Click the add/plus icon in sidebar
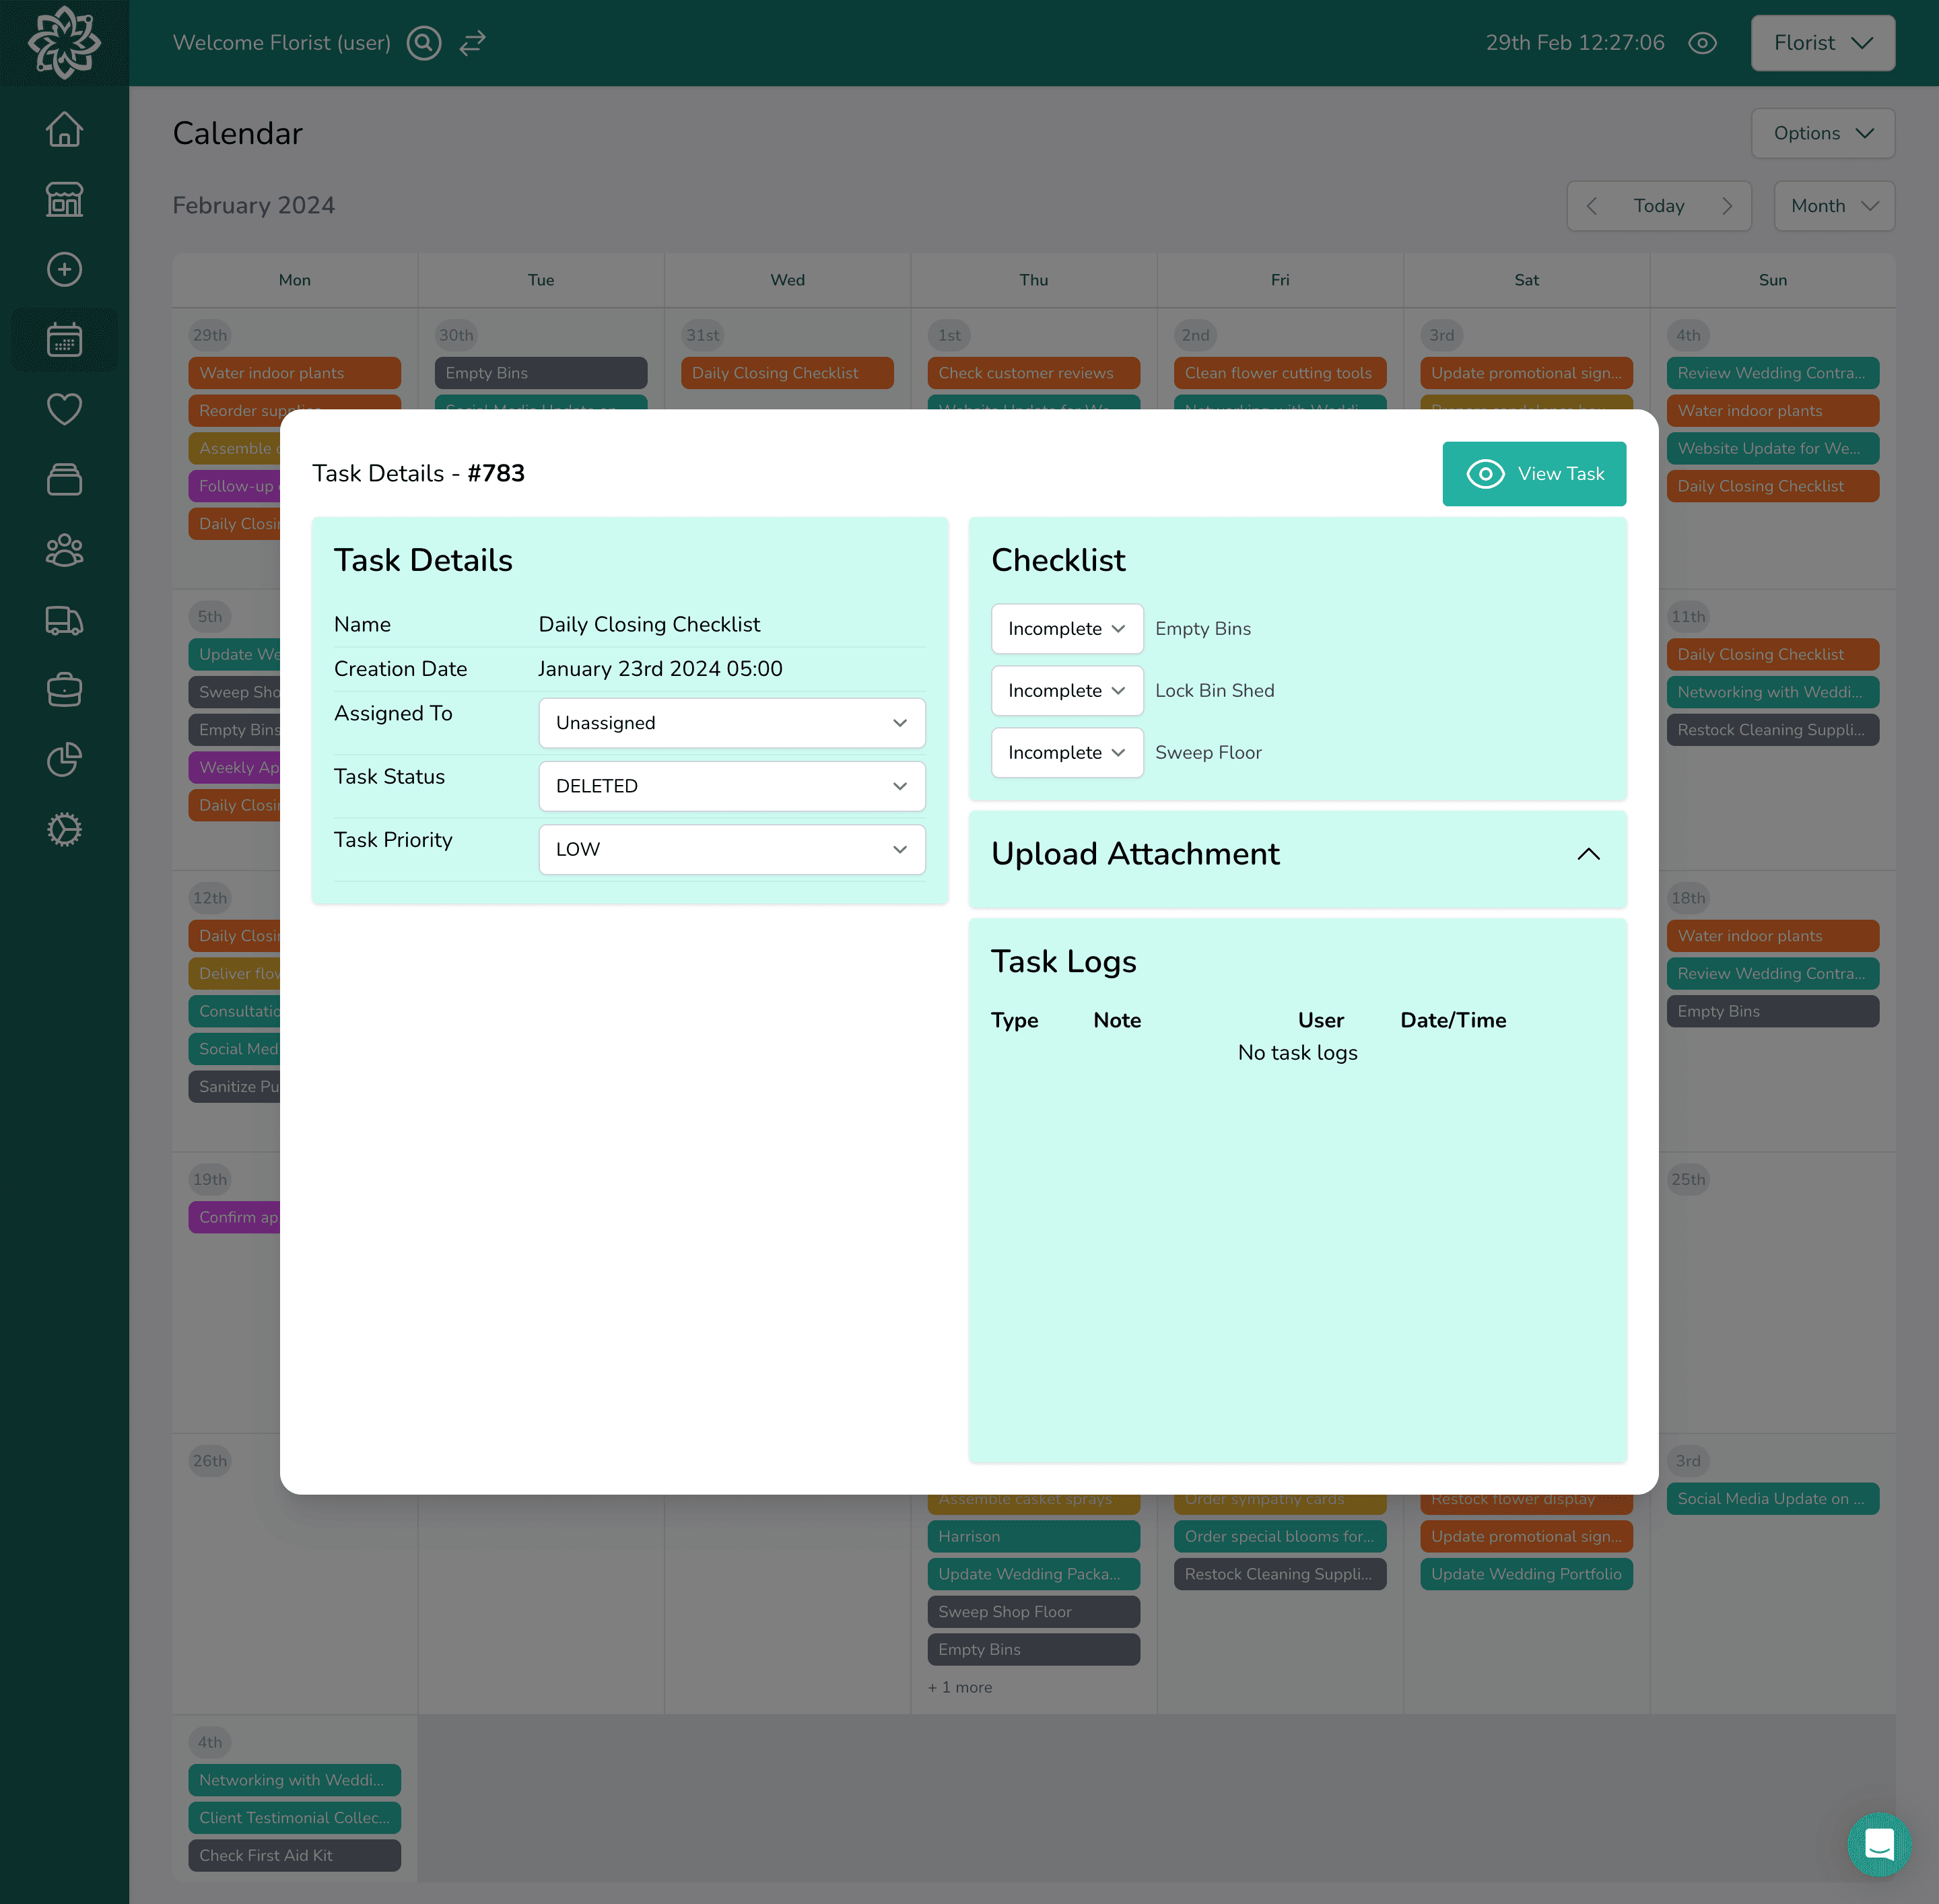 [65, 270]
